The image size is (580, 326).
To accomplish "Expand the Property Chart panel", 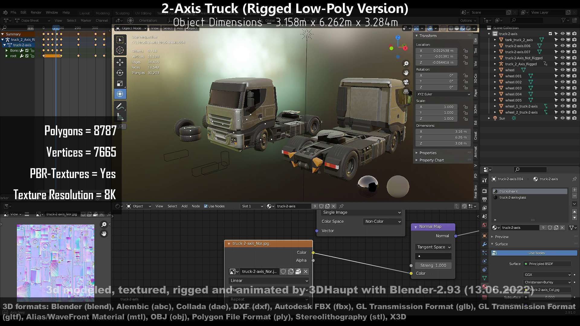I will [x=431, y=160].
